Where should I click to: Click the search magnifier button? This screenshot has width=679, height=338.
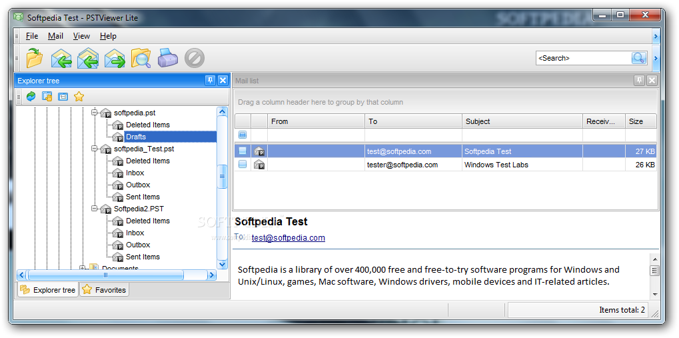638,58
